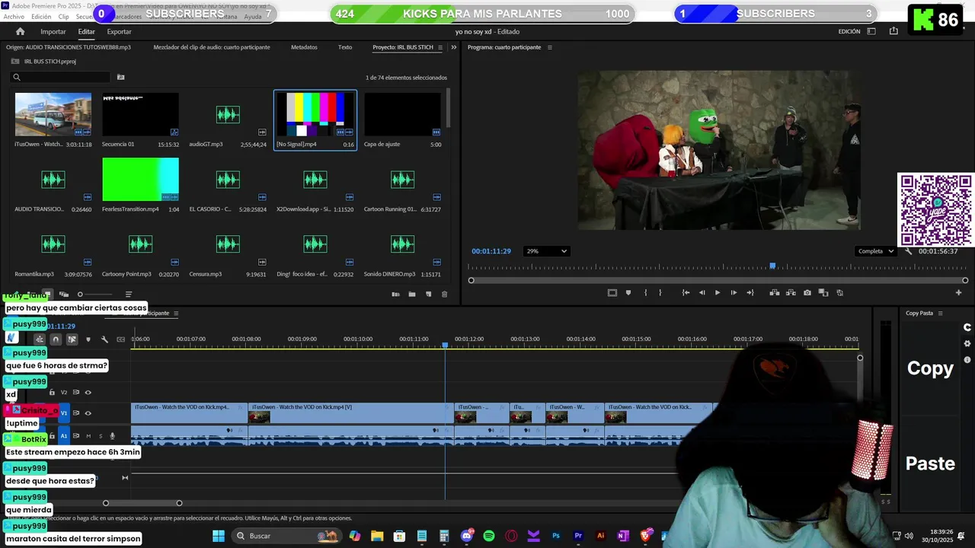Open the button editor plus icon

[958, 292]
